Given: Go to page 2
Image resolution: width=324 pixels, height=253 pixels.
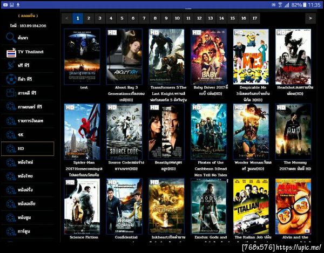Looking at the screenshot, I should pyautogui.click(x=89, y=18).
